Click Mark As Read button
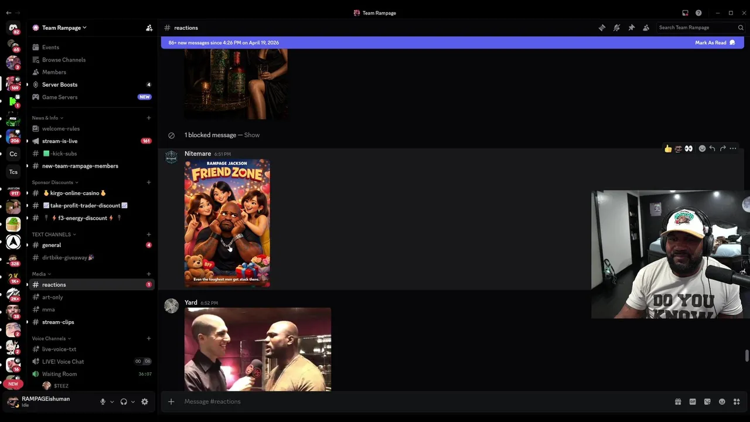This screenshot has width=750, height=422. click(x=715, y=43)
